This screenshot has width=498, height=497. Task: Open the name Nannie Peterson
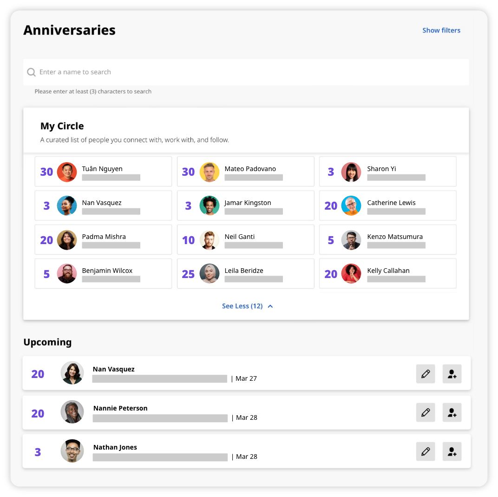click(120, 408)
